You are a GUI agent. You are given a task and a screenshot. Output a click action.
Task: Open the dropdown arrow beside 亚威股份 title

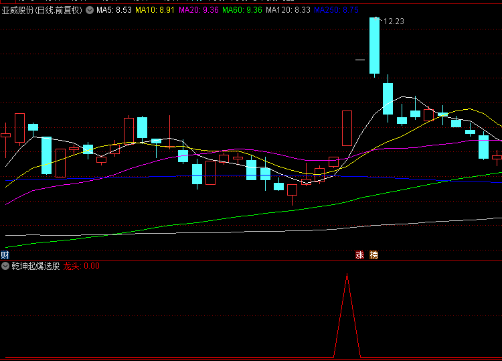[x=90, y=10]
